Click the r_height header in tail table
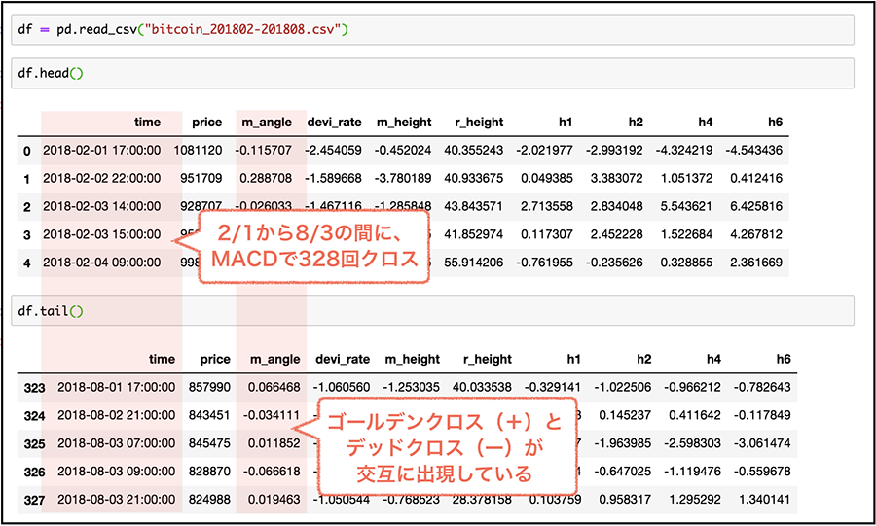 488,359
